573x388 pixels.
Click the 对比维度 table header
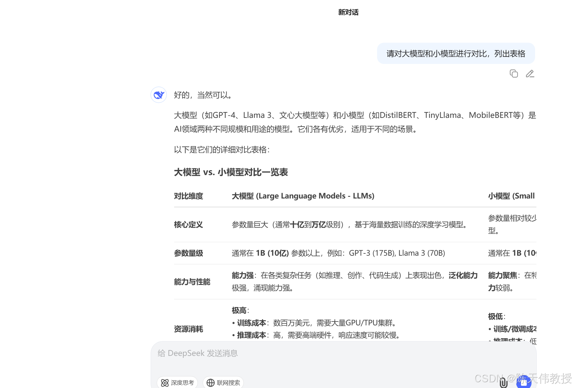click(x=189, y=196)
